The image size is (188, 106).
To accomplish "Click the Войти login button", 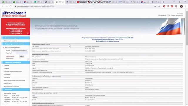I will [x=21, y=56].
